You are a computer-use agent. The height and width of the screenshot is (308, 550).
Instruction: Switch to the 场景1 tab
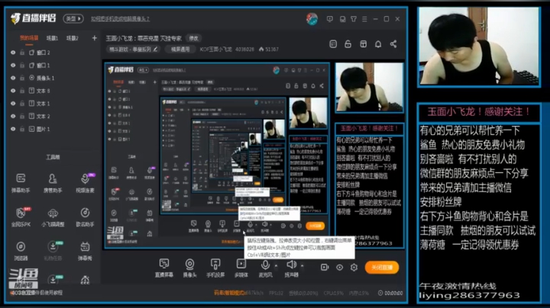click(52, 38)
